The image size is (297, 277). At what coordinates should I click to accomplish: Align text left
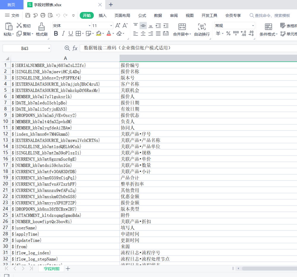(136, 34)
